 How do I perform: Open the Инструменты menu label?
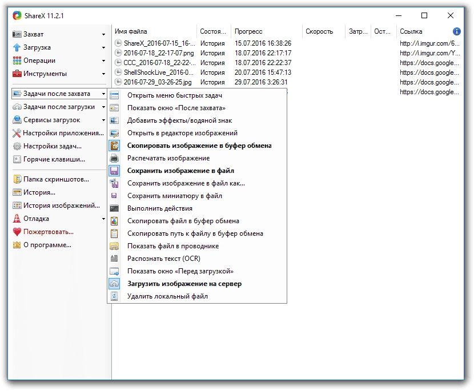[45, 74]
